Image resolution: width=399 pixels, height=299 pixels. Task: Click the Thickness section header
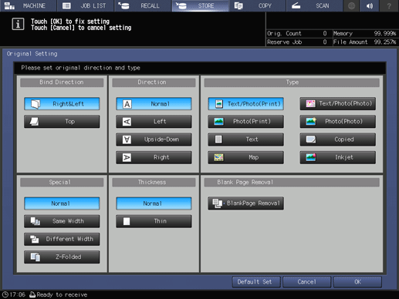coord(154,182)
